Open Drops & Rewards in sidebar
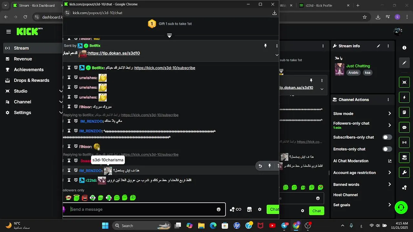Image resolution: width=413 pixels, height=232 pixels. (32, 80)
